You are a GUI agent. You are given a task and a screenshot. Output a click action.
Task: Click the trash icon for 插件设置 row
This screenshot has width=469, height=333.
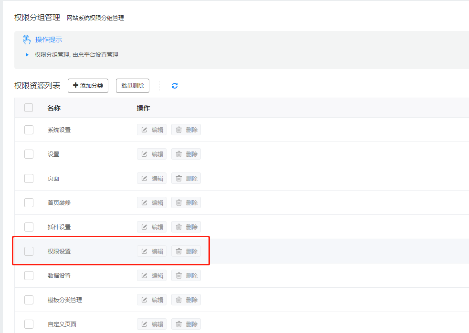click(x=179, y=227)
